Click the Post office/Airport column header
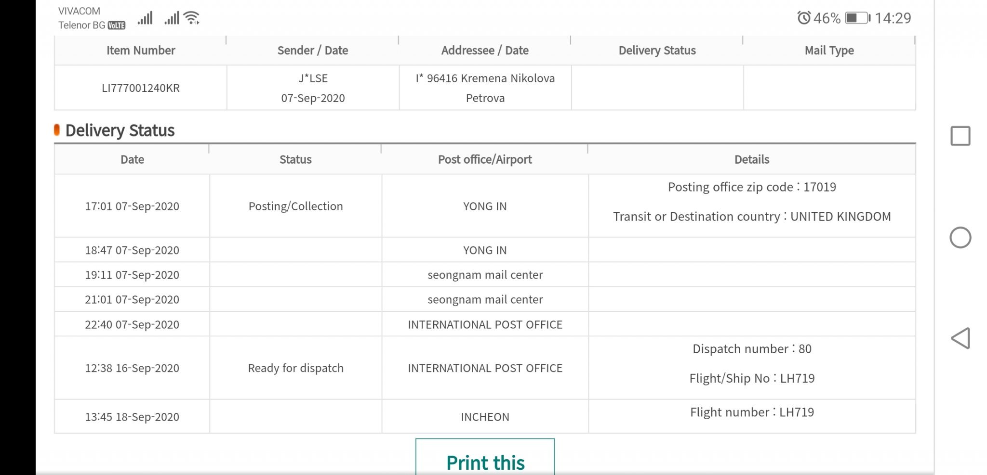The image size is (987, 475). point(485,160)
